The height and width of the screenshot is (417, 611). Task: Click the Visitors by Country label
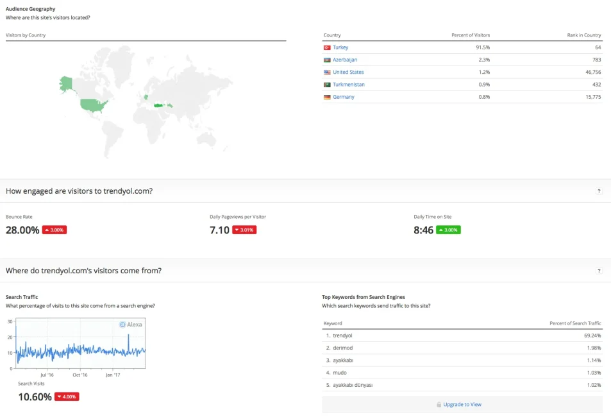pyautogui.click(x=26, y=35)
